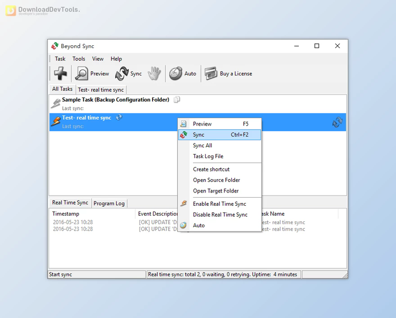Select the Test- real time sync task name
This screenshot has width=396, height=318.
point(87,118)
